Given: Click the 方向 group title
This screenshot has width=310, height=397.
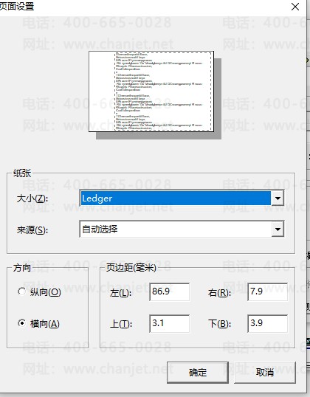Looking at the screenshot, I should click(x=22, y=268).
